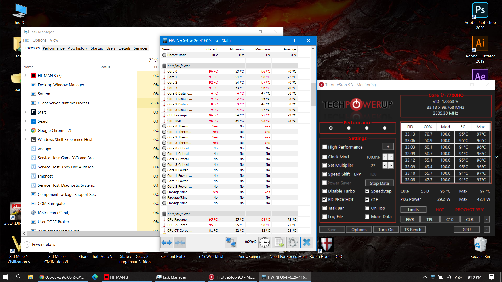Open HWiNFO remote network monitoring icon
This screenshot has height=282, width=502.
(x=231, y=243)
